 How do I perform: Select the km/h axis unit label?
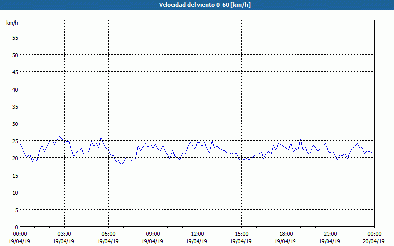(x=12, y=23)
